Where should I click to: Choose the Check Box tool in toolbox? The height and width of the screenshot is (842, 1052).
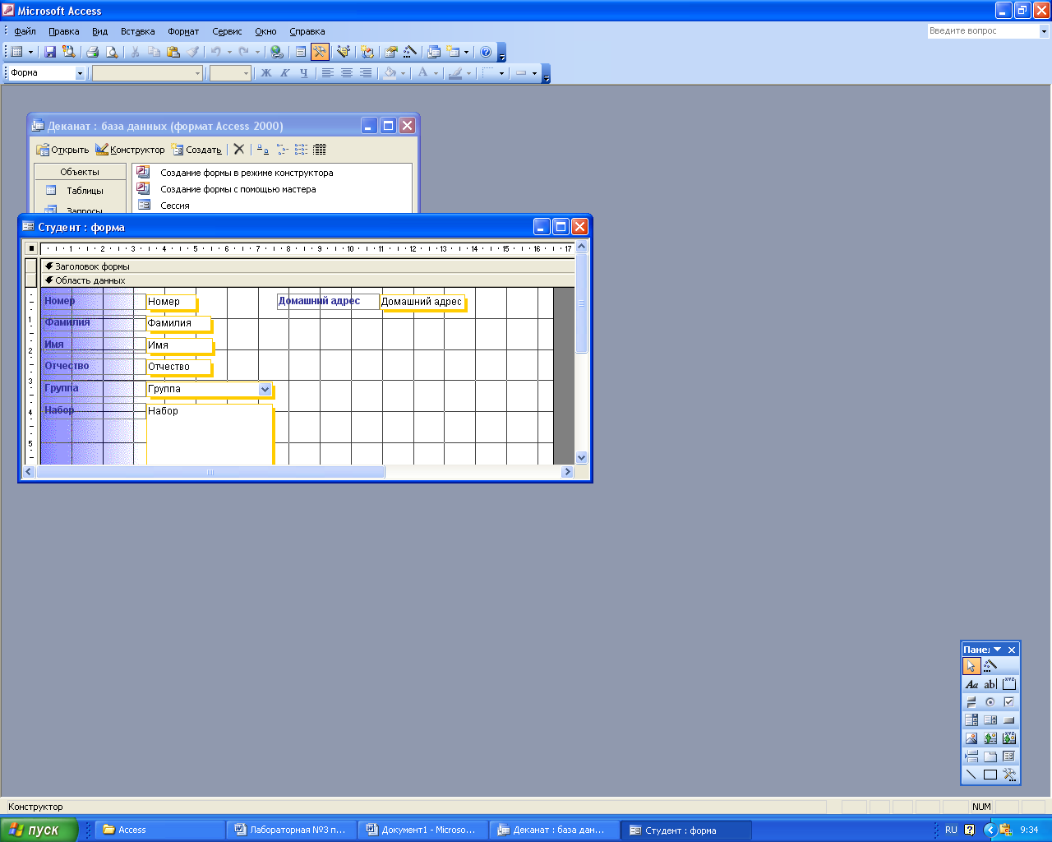pyautogui.click(x=1009, y=702)
